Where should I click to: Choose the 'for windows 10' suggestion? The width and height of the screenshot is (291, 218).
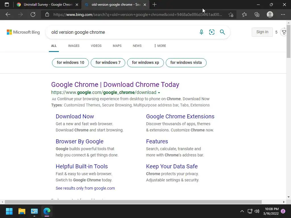(x=70, y=63)
